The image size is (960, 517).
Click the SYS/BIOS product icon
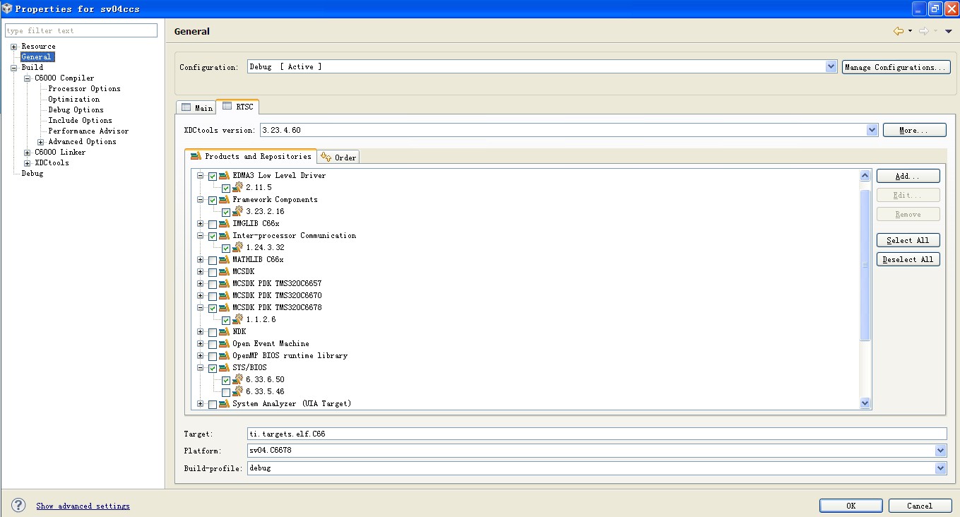pyautogui.click(x=224, y=368)
